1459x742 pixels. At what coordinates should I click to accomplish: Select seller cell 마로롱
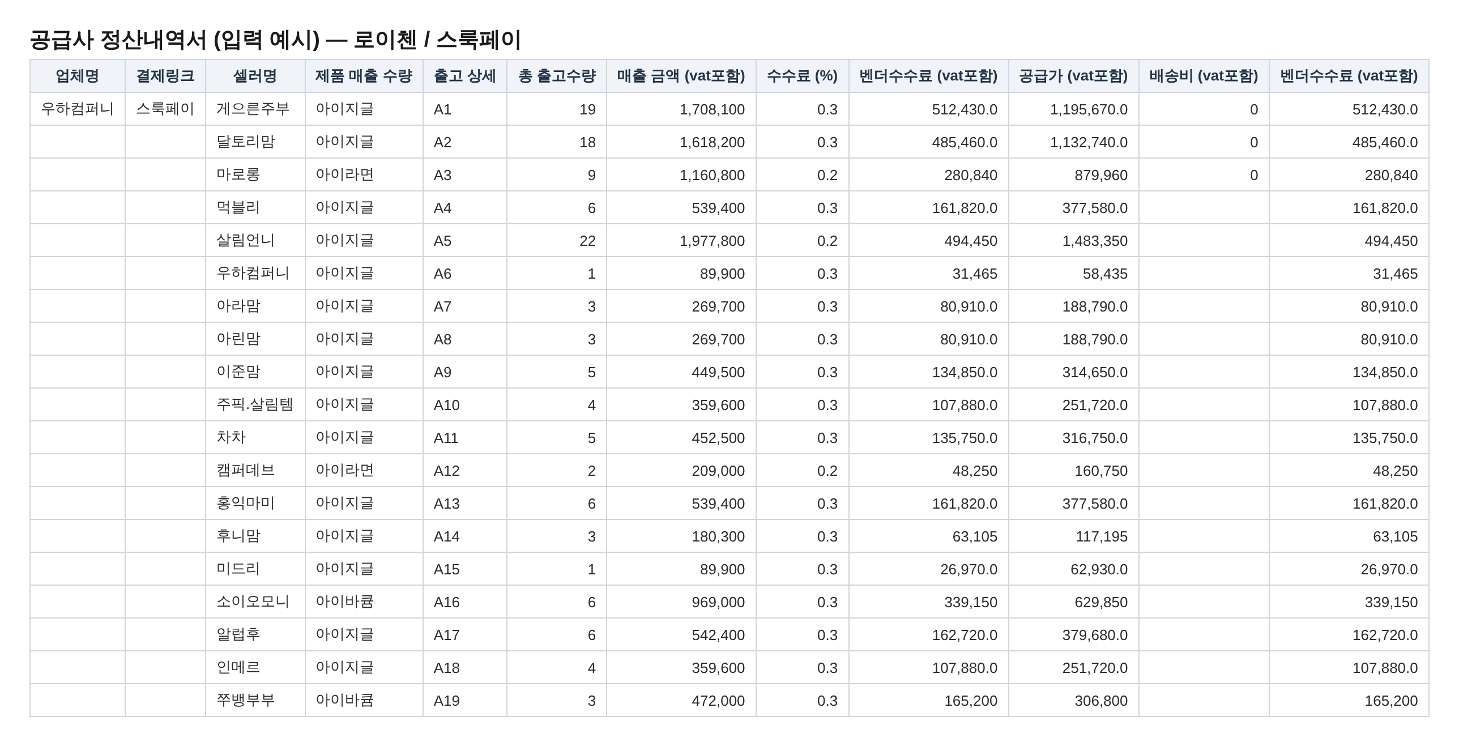(x=255, y=174)
